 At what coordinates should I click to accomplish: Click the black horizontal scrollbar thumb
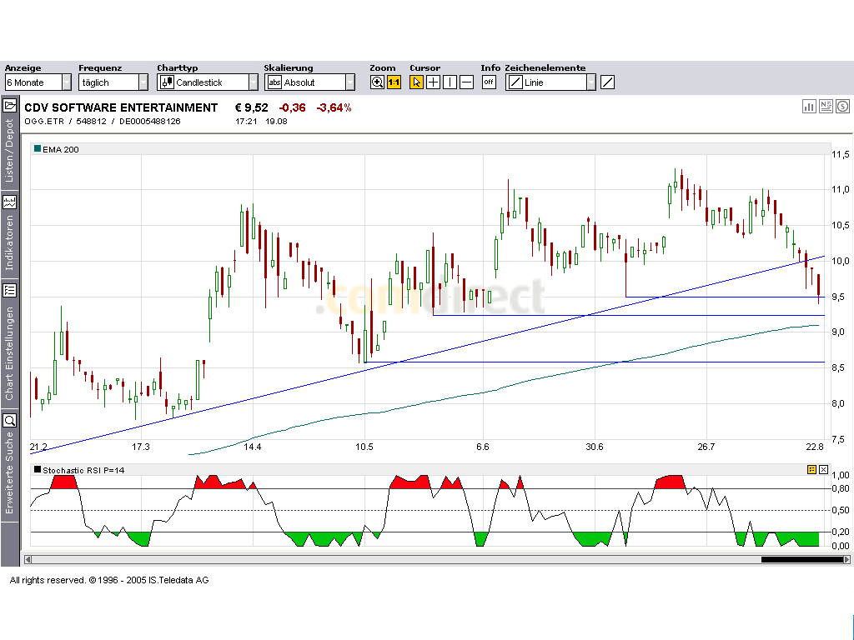click(801, 559)
